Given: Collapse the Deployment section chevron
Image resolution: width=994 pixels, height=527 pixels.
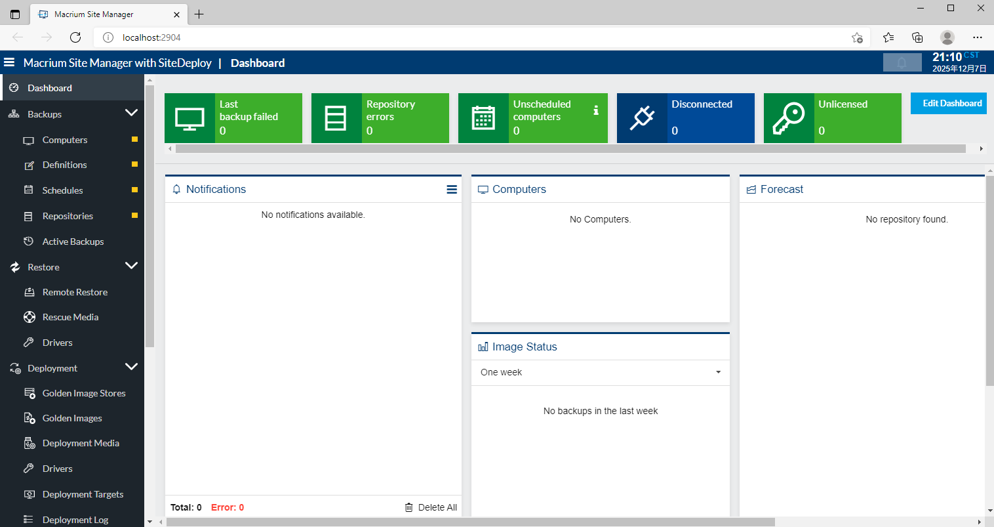Looking at the screenshot, I should [x=131, y=367].
